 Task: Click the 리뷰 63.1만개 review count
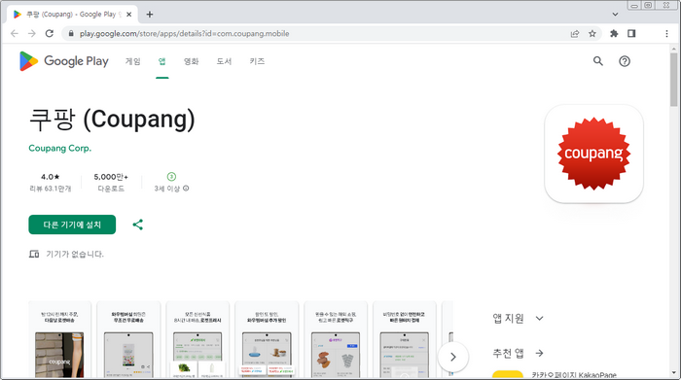point(50,189)
